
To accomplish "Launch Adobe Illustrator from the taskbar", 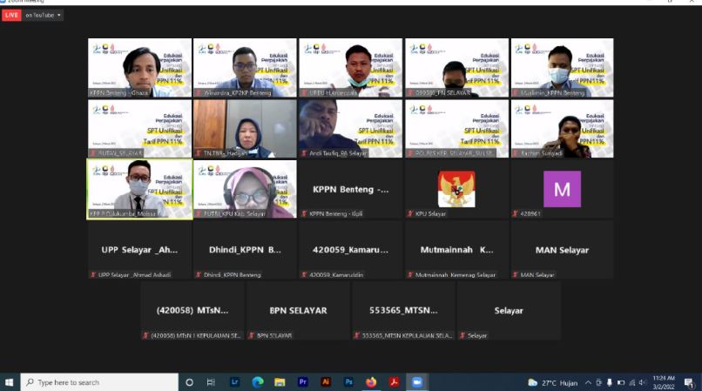I will pyautogui.click(x=326, y=382).
